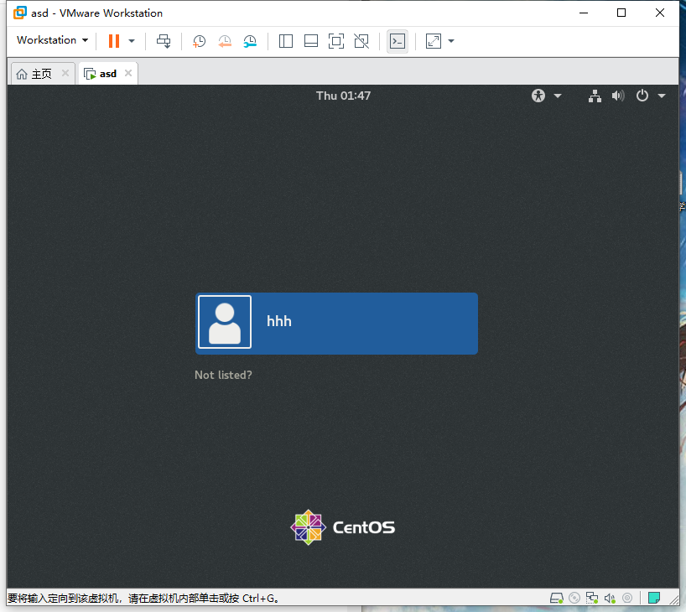Open the snapshot manager
Screen dimensions: 686x612
pyautogui.click(x=250, y=41)
